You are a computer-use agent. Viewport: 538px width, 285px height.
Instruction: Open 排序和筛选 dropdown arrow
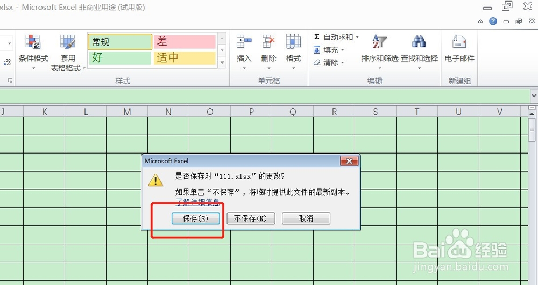click(379, 68)
